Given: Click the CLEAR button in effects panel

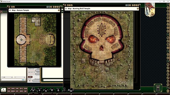Looking at the screenshot, I should (x=30, y=77).
